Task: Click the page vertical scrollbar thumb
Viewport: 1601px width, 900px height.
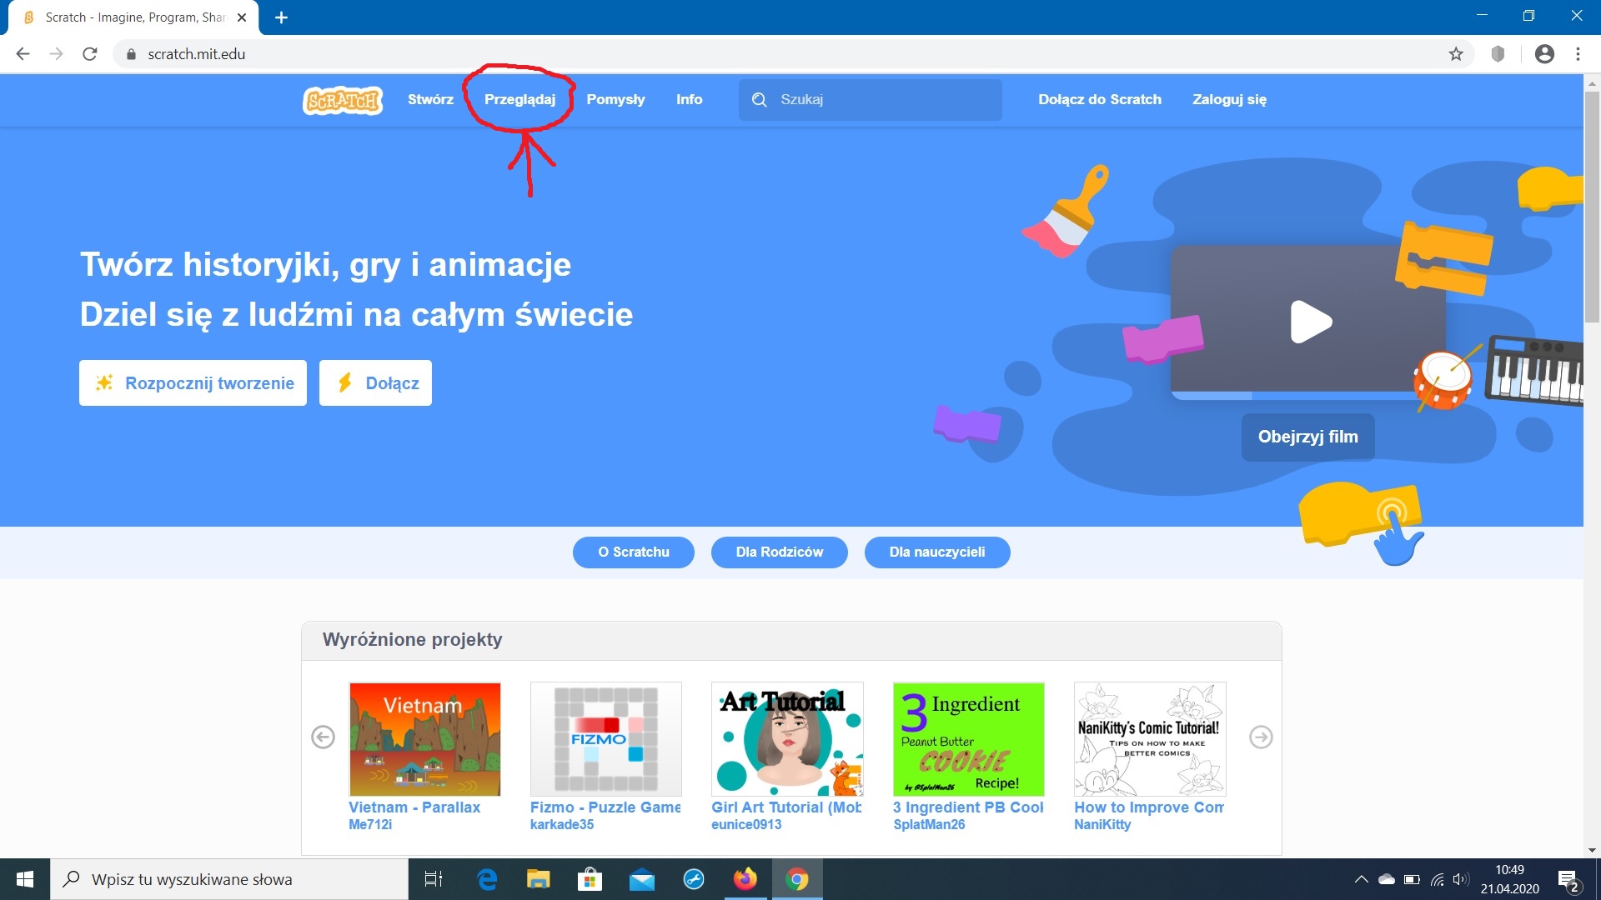Action: (x=1592, y=206)
